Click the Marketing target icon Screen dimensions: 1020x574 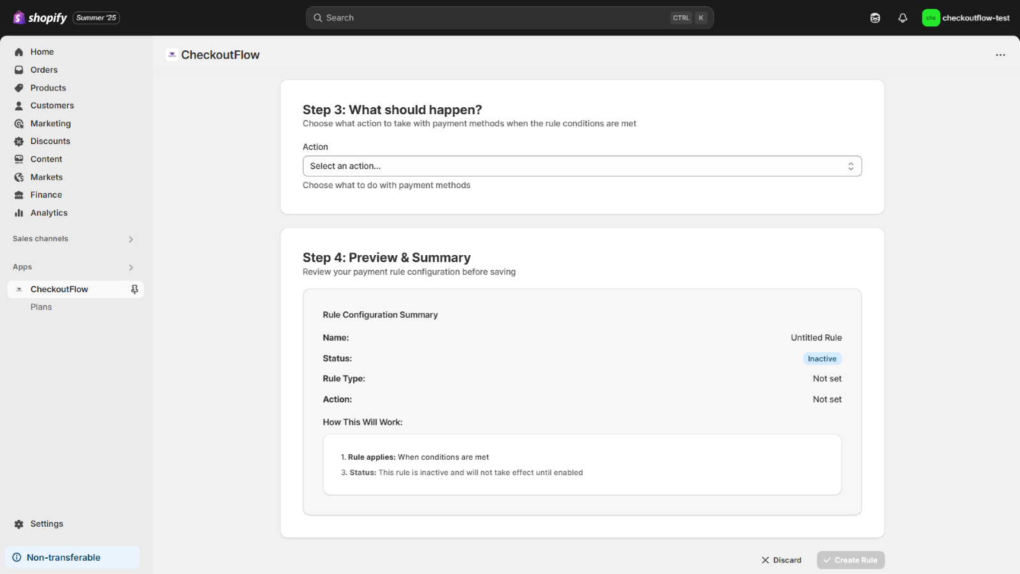coord(19,124)
